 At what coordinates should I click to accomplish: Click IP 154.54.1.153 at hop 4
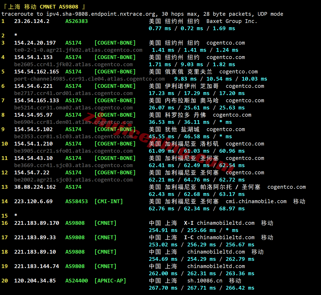(x=33, y=57)
